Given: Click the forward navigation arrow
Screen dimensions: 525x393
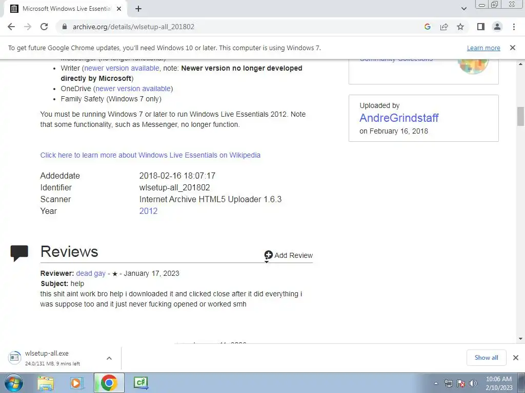Looking at the screenshot, I should [28, 27].
